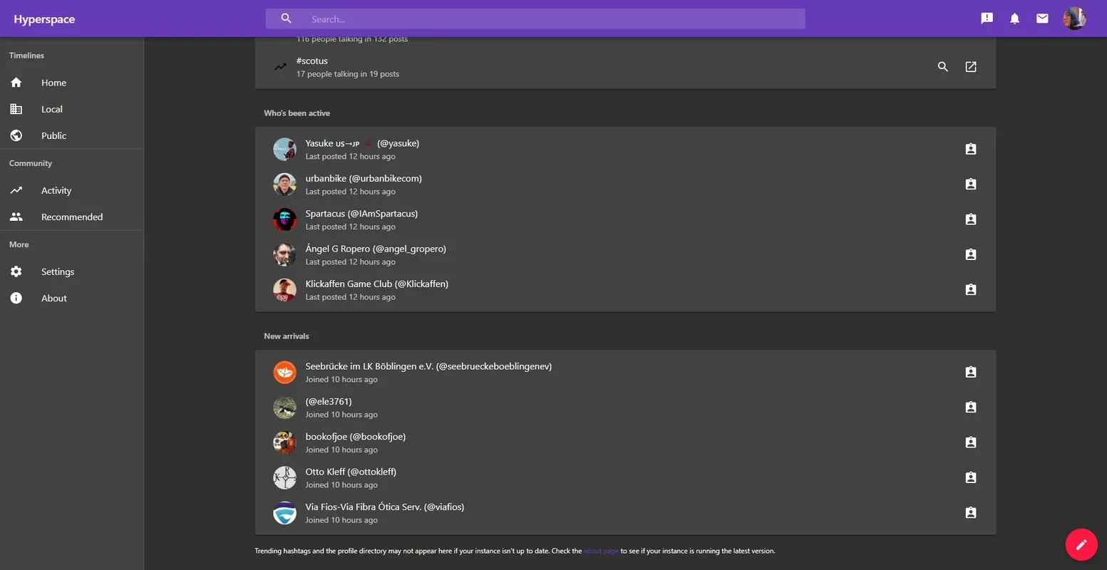Click the Hyperspace app title
The height and width of the screenshot is (570, 1107).
pyautogui.click(x=44, y=19)
